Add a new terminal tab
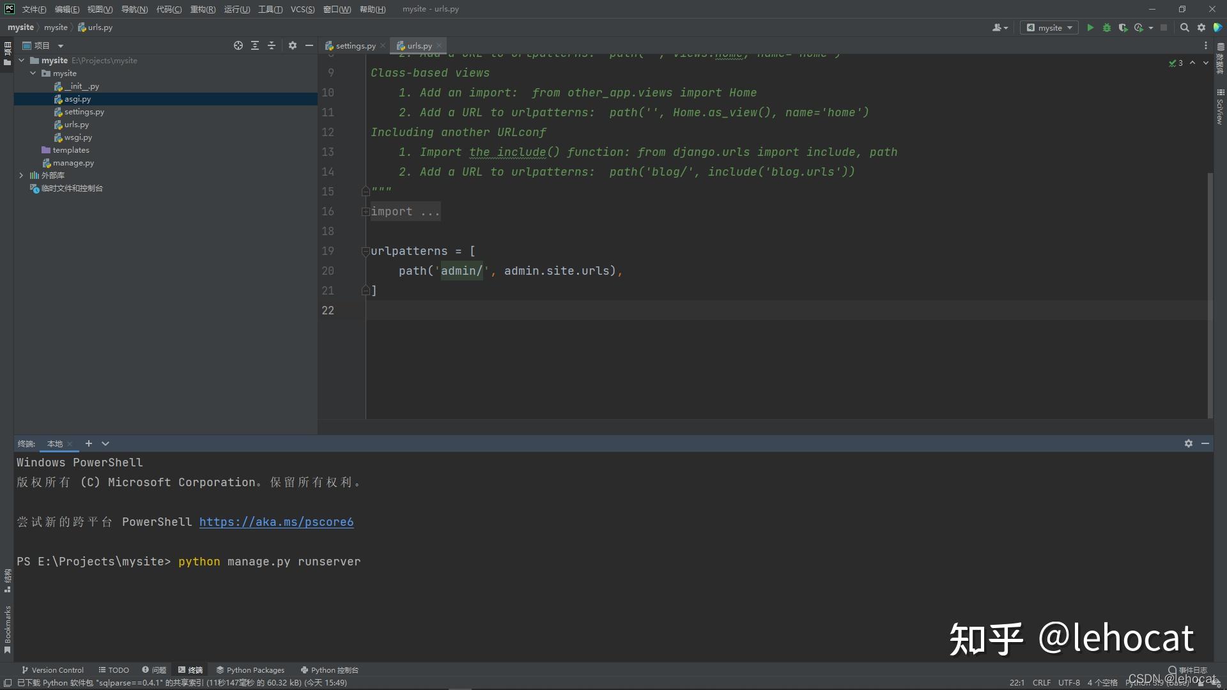Screen dimensions: 1227x690 click(89, 443)
